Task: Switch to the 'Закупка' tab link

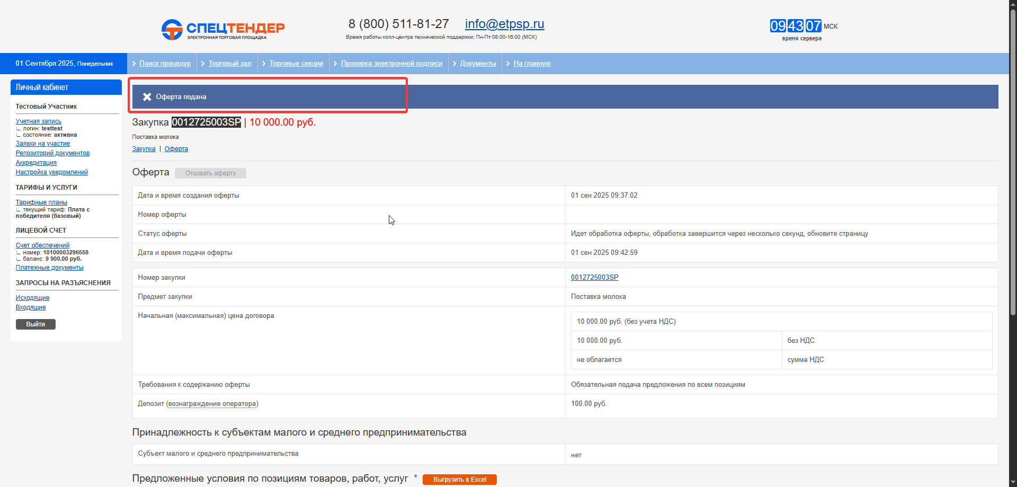Action: [144, 149]
